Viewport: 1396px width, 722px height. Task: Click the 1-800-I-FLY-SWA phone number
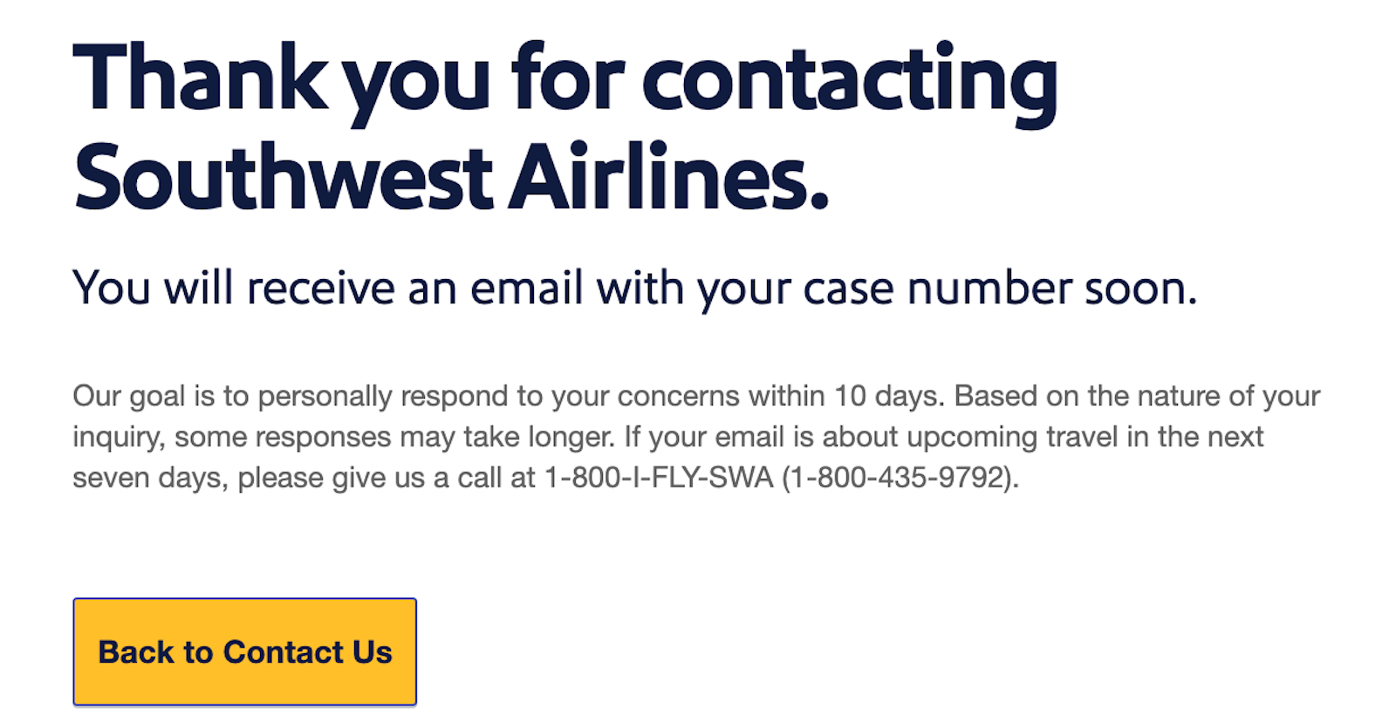point(657,477)
